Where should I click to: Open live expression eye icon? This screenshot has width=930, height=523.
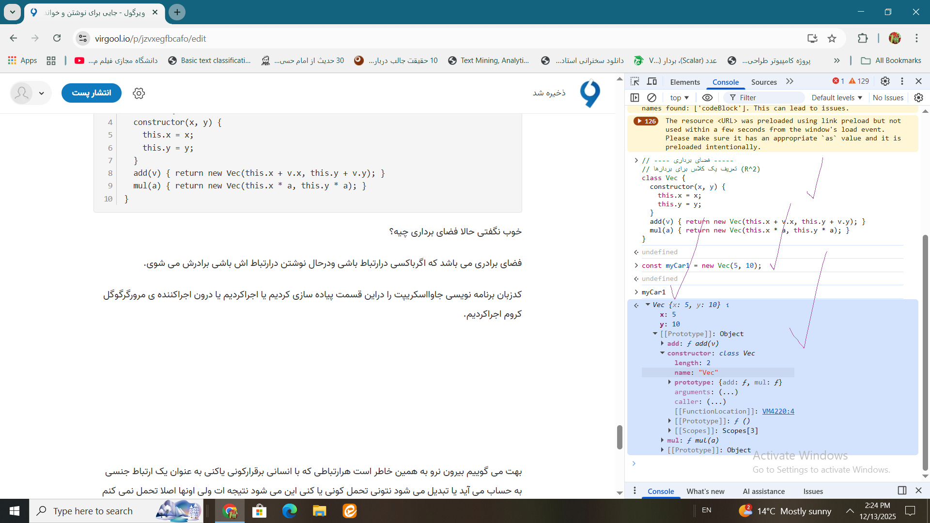point(707,97)
